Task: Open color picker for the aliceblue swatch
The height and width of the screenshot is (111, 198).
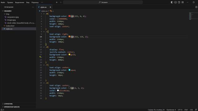Action: pos(58,90)
